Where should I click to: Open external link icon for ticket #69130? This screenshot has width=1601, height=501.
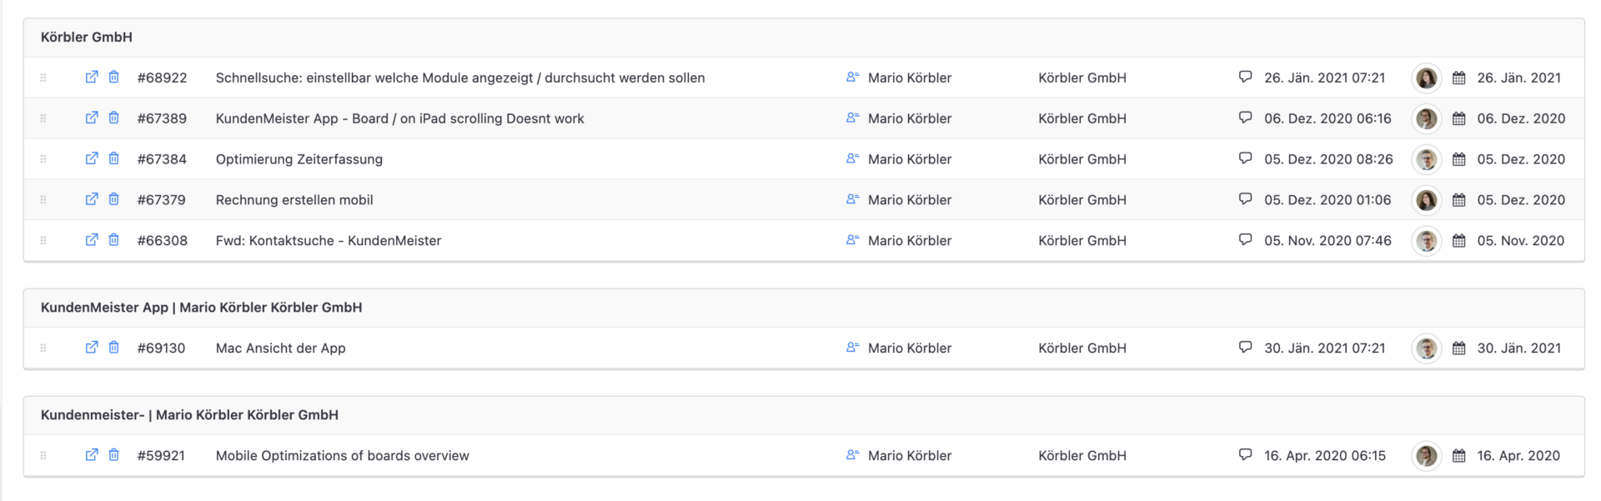(x=92, y=347)
